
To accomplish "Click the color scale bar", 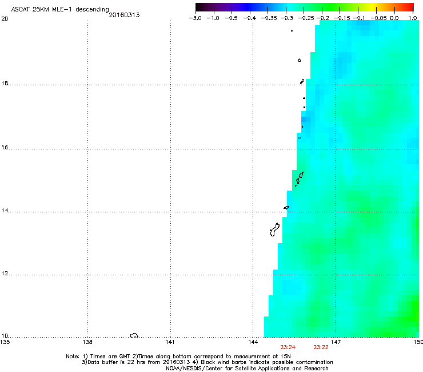I will [x=305, y=7].
